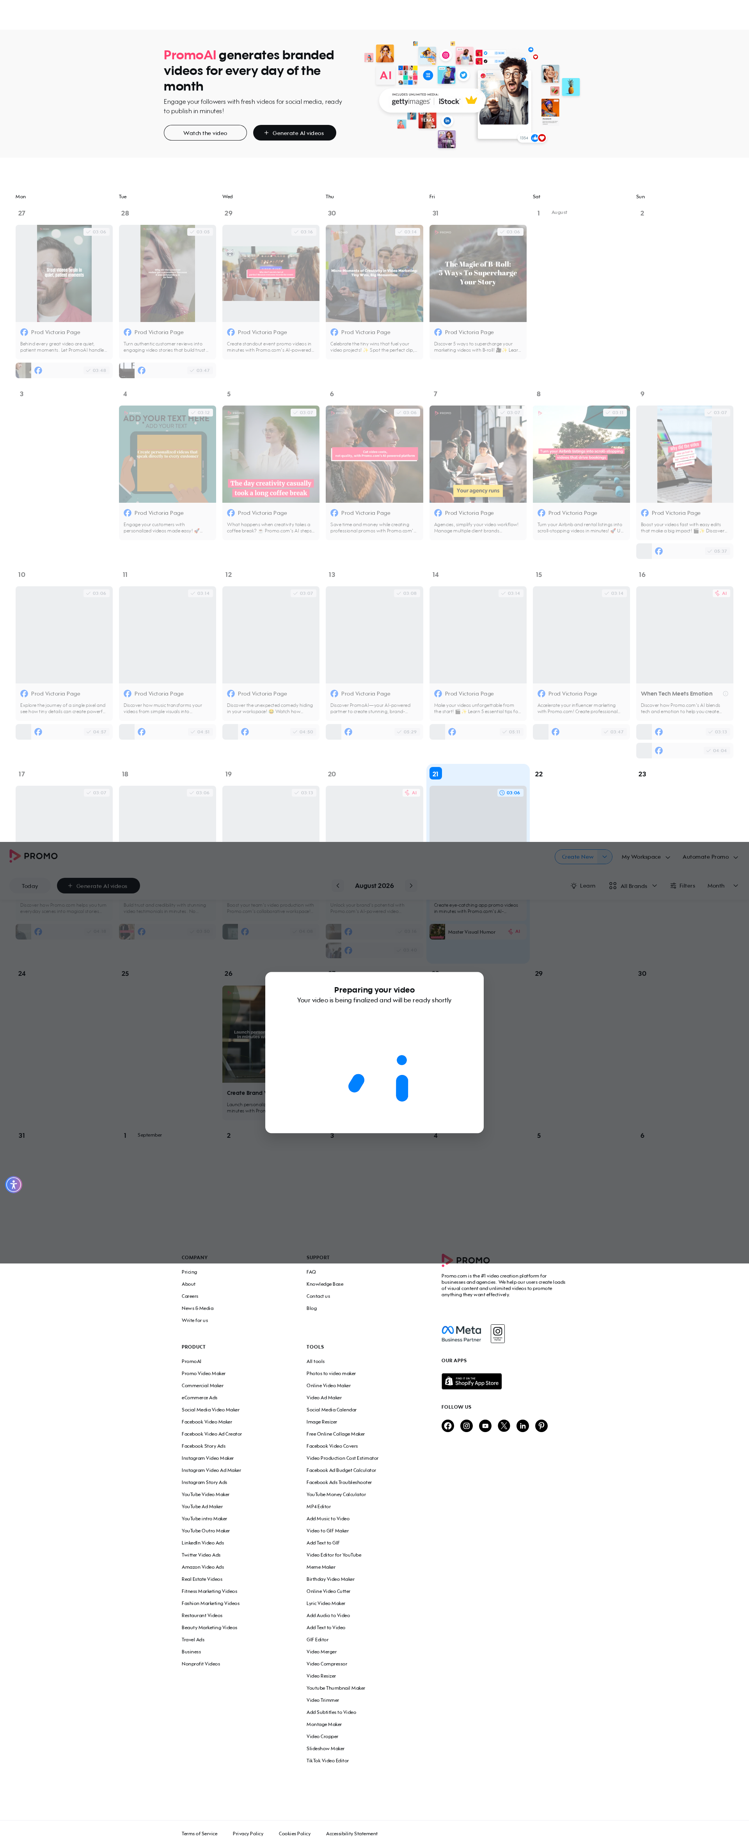Image resolution: width=749 pixels, height=1847 pixels.
Task: Open the Privacy Policy link
Action: pos(248,1833)
